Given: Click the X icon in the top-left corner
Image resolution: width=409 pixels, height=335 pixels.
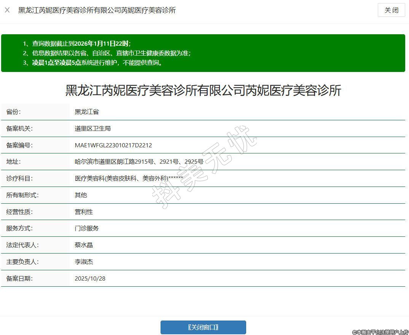Looking at the screenshot, I should [7, 10].
